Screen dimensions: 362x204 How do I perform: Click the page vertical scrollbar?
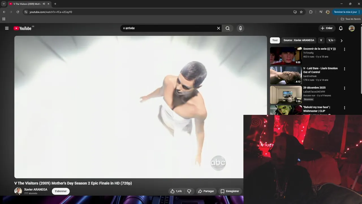pyautogui.click(x=361, y=59)
